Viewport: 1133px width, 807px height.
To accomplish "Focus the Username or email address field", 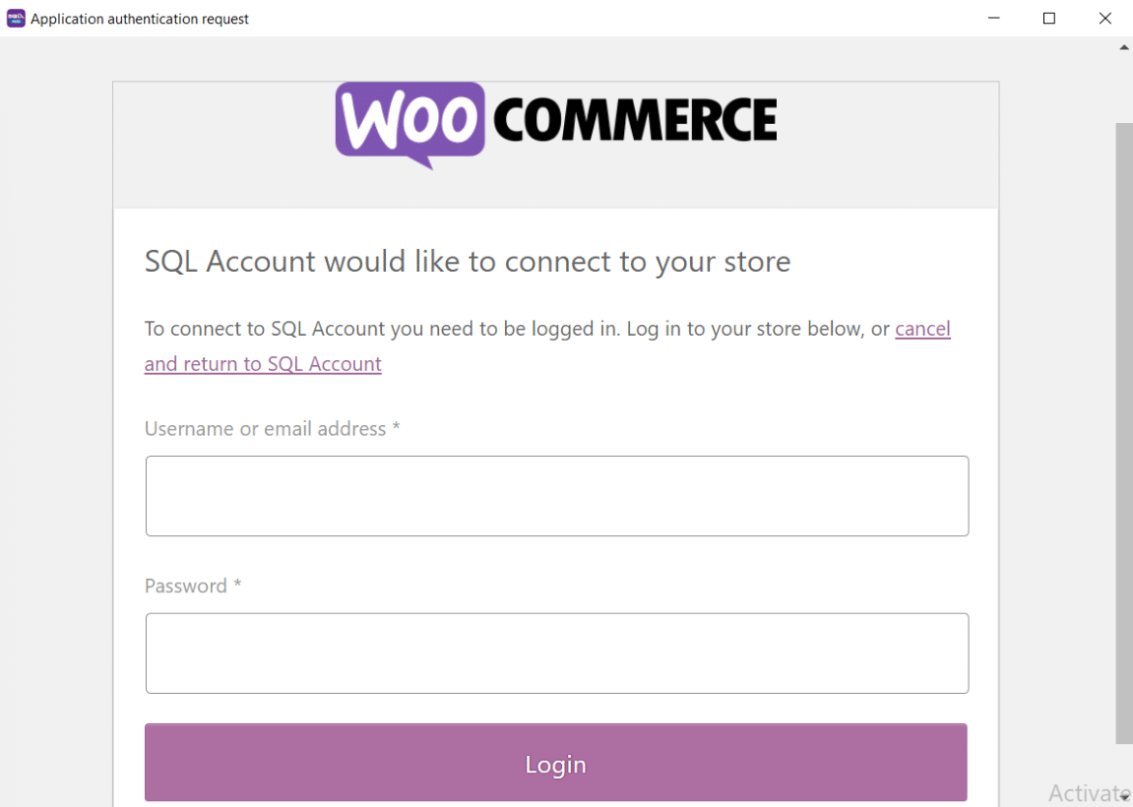I will pyautogui.click(x=557, y=496).
